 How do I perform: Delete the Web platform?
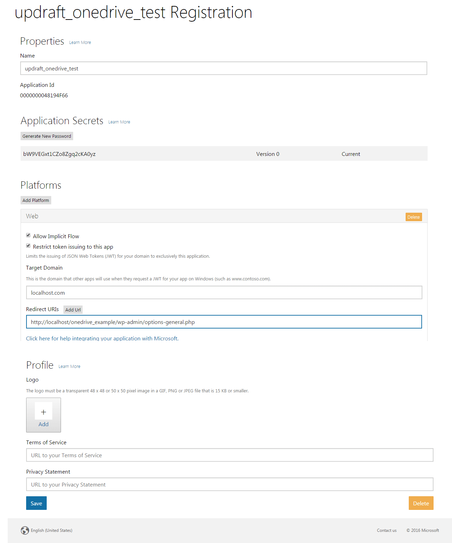coord(414,217)
